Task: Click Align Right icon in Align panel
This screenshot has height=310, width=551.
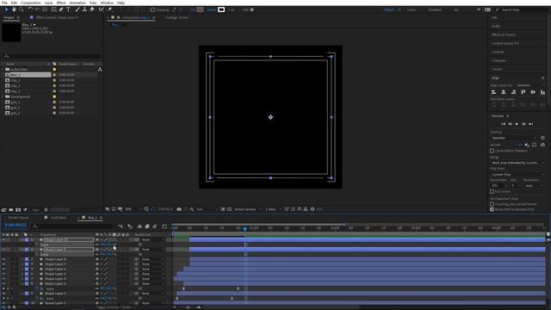Action: click(x=513, y=92)
